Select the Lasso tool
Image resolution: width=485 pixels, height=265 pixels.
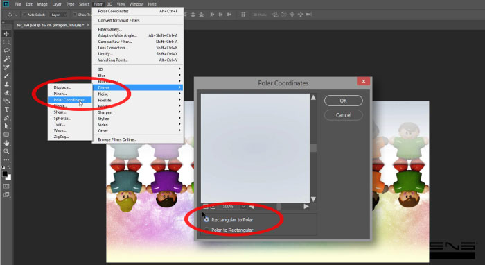(x=6, y=51)
